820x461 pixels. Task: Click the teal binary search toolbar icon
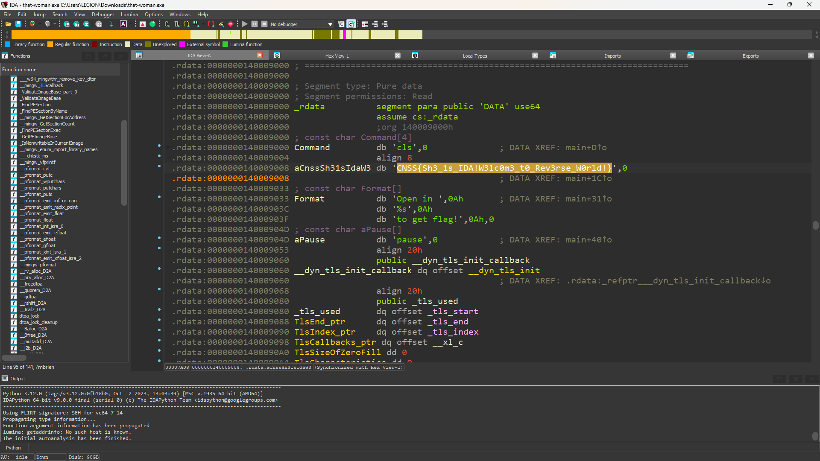point(86,24)
